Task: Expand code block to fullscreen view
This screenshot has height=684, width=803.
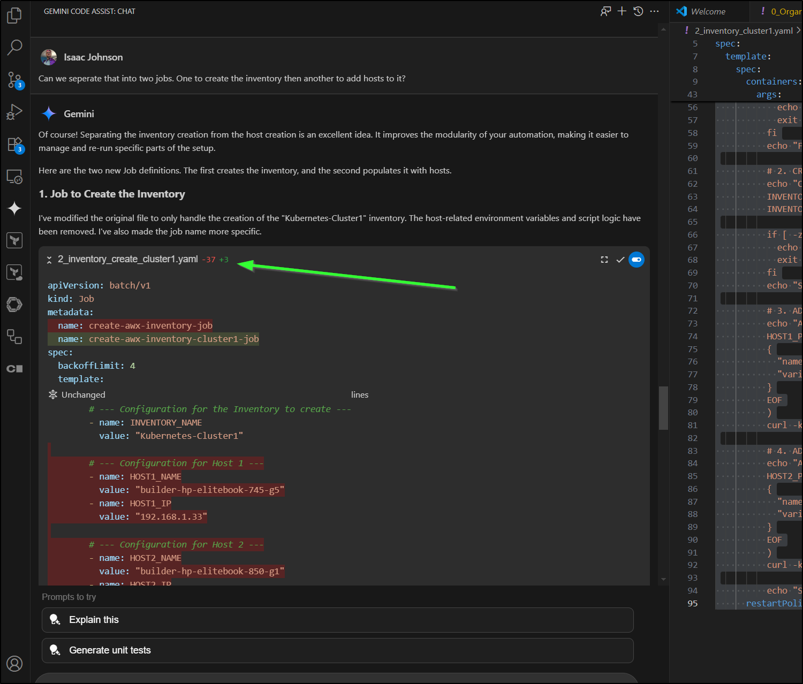Action: coord(604,260)
